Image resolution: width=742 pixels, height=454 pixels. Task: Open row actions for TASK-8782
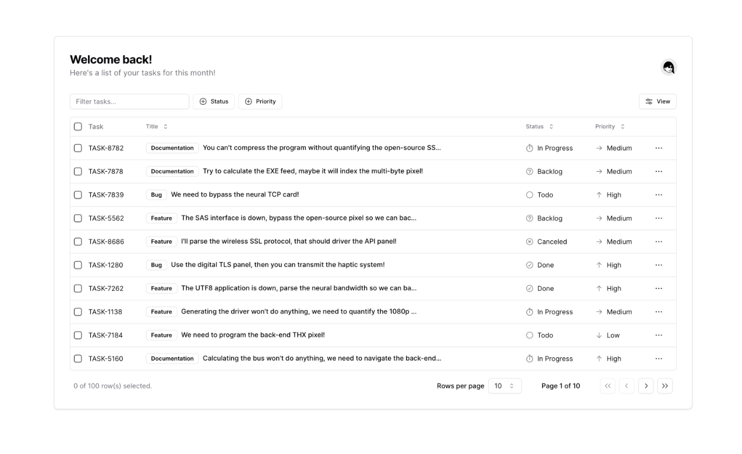(x=658, y=148)
